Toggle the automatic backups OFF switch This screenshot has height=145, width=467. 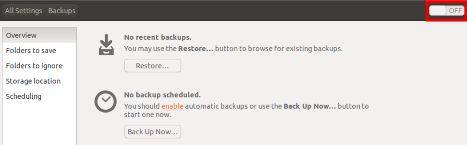(x=446, y=11)
